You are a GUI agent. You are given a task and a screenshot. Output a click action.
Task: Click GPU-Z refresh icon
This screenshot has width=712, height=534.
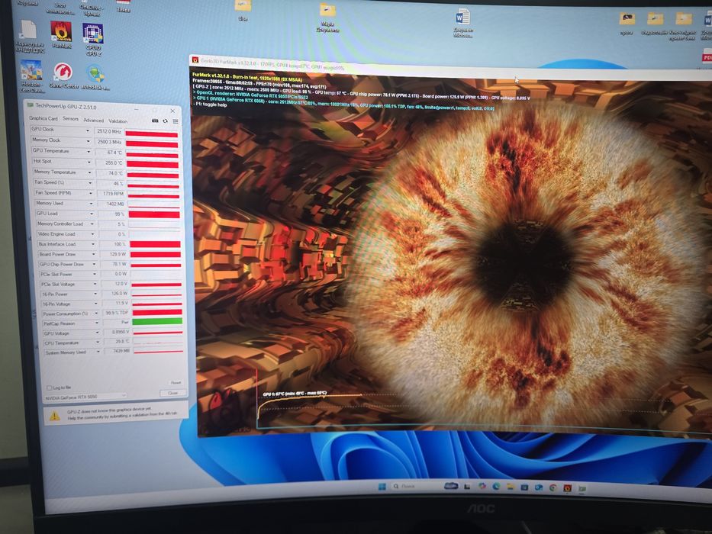[x=165, y=121]
